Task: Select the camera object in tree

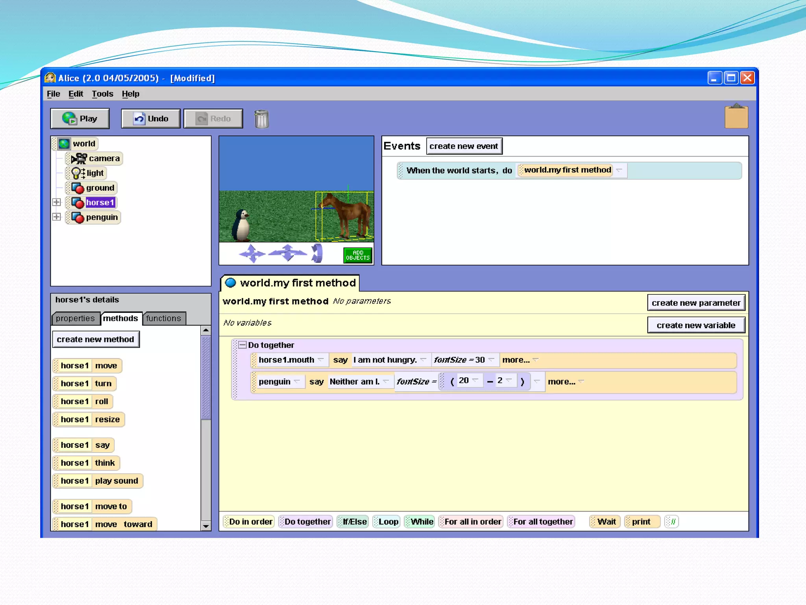Action: (104, 158)
